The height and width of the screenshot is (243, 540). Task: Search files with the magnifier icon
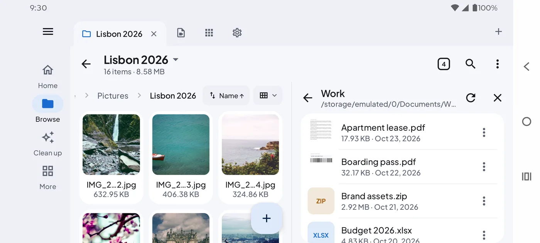(x=471, y=64)
